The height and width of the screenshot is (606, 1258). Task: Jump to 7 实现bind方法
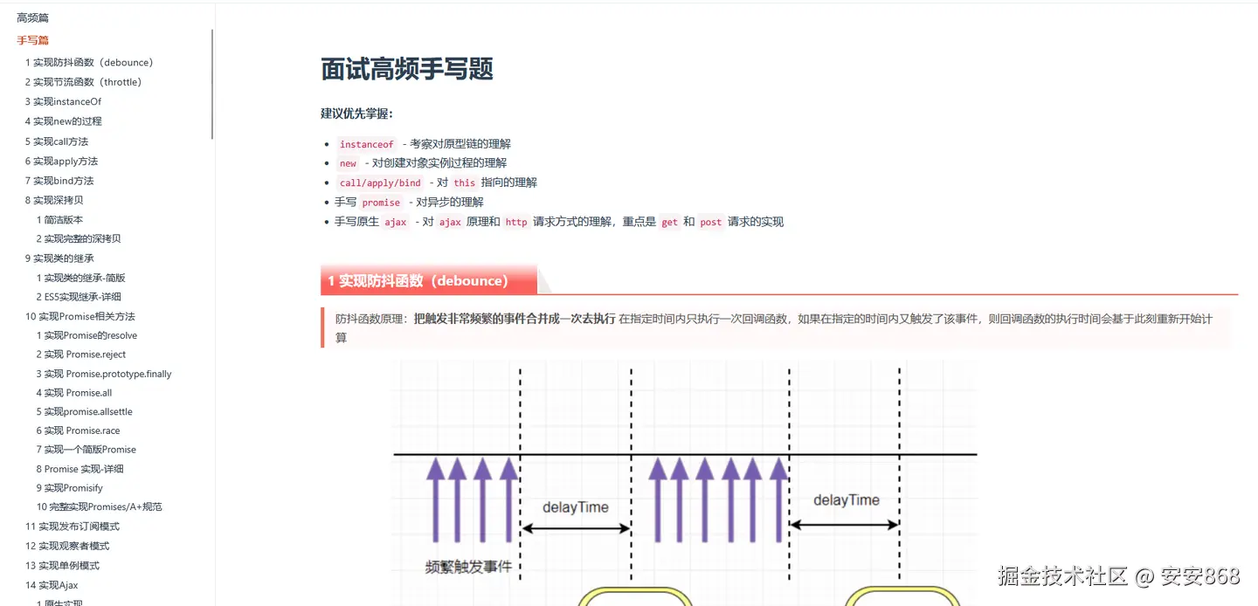59,181
